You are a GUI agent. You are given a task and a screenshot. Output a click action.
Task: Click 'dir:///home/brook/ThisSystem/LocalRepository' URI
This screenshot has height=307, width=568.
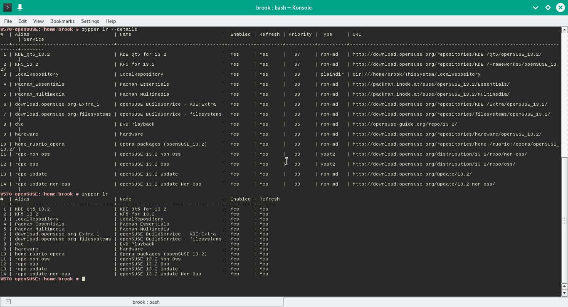417,74
